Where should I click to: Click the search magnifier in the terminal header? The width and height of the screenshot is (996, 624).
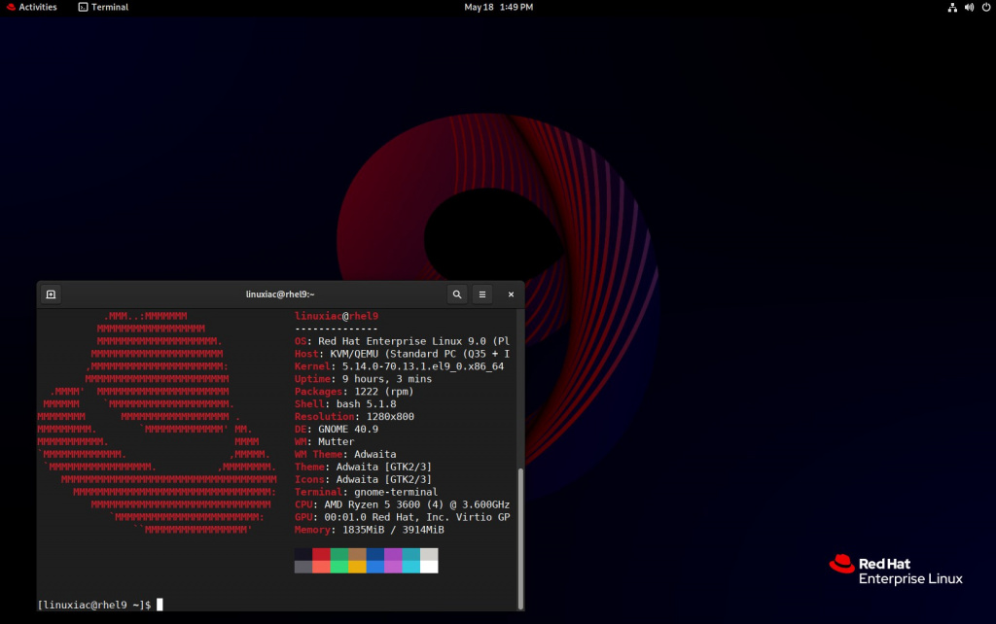pyautogui.click(x=456, y=294)
